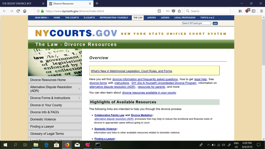Image resolution: width=265 pixels, height=149 pixels.
Task: Click the browser forward arrow
Action: tap(11, 11)
